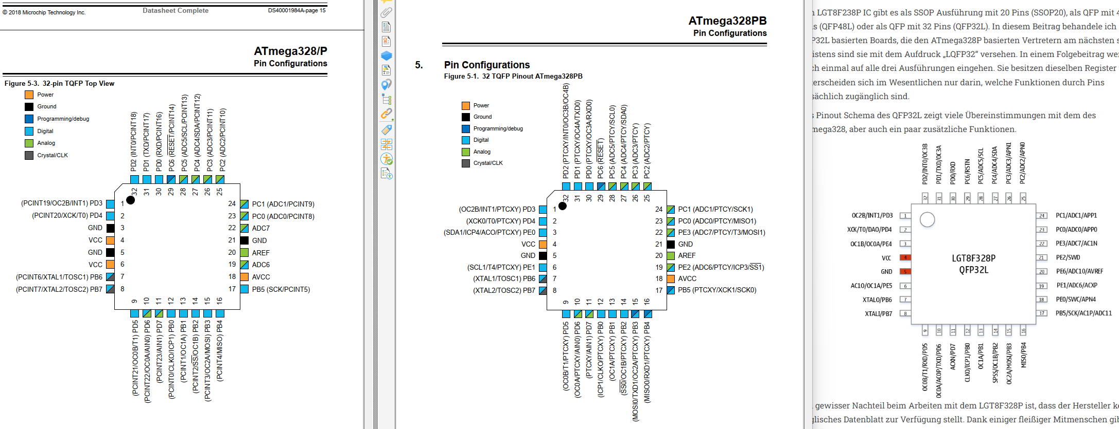Click pin label '(PCINT19/OC2B/INT1) PD3'
The height and width of the screenshot is (429, 1119).
tap(62, 203)
